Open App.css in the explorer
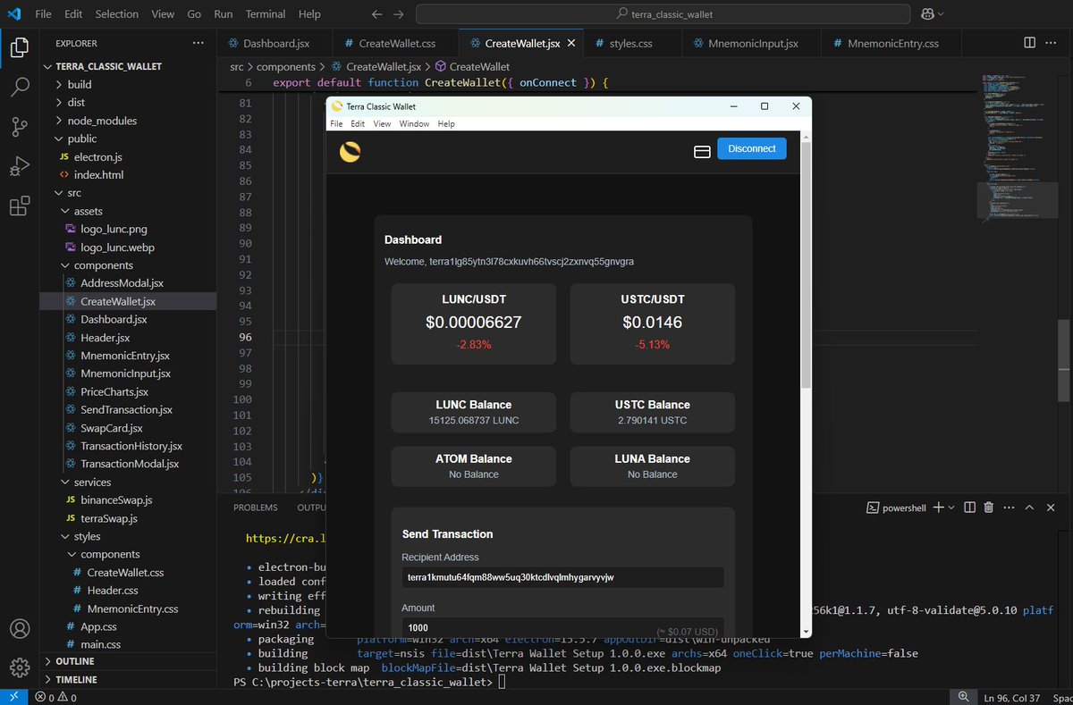Screen dimensions: 1073x705 pos(98,626)
